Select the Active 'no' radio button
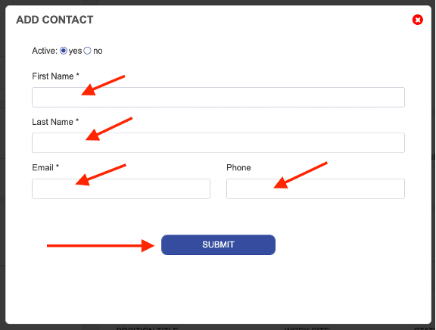436x330 pixels. pyautogui.click(x=87, y=51)
